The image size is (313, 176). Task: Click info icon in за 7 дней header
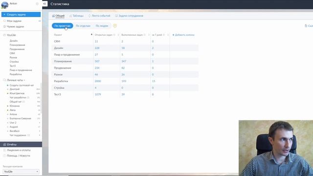pos(164,35)
